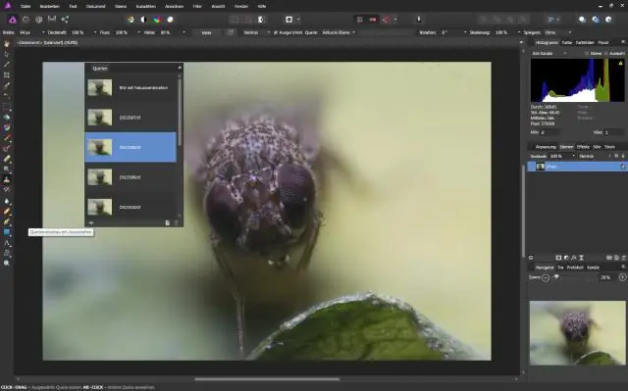Select the Pixel layer row
Viewport: 628px width, 391px height.
point(577,167)
